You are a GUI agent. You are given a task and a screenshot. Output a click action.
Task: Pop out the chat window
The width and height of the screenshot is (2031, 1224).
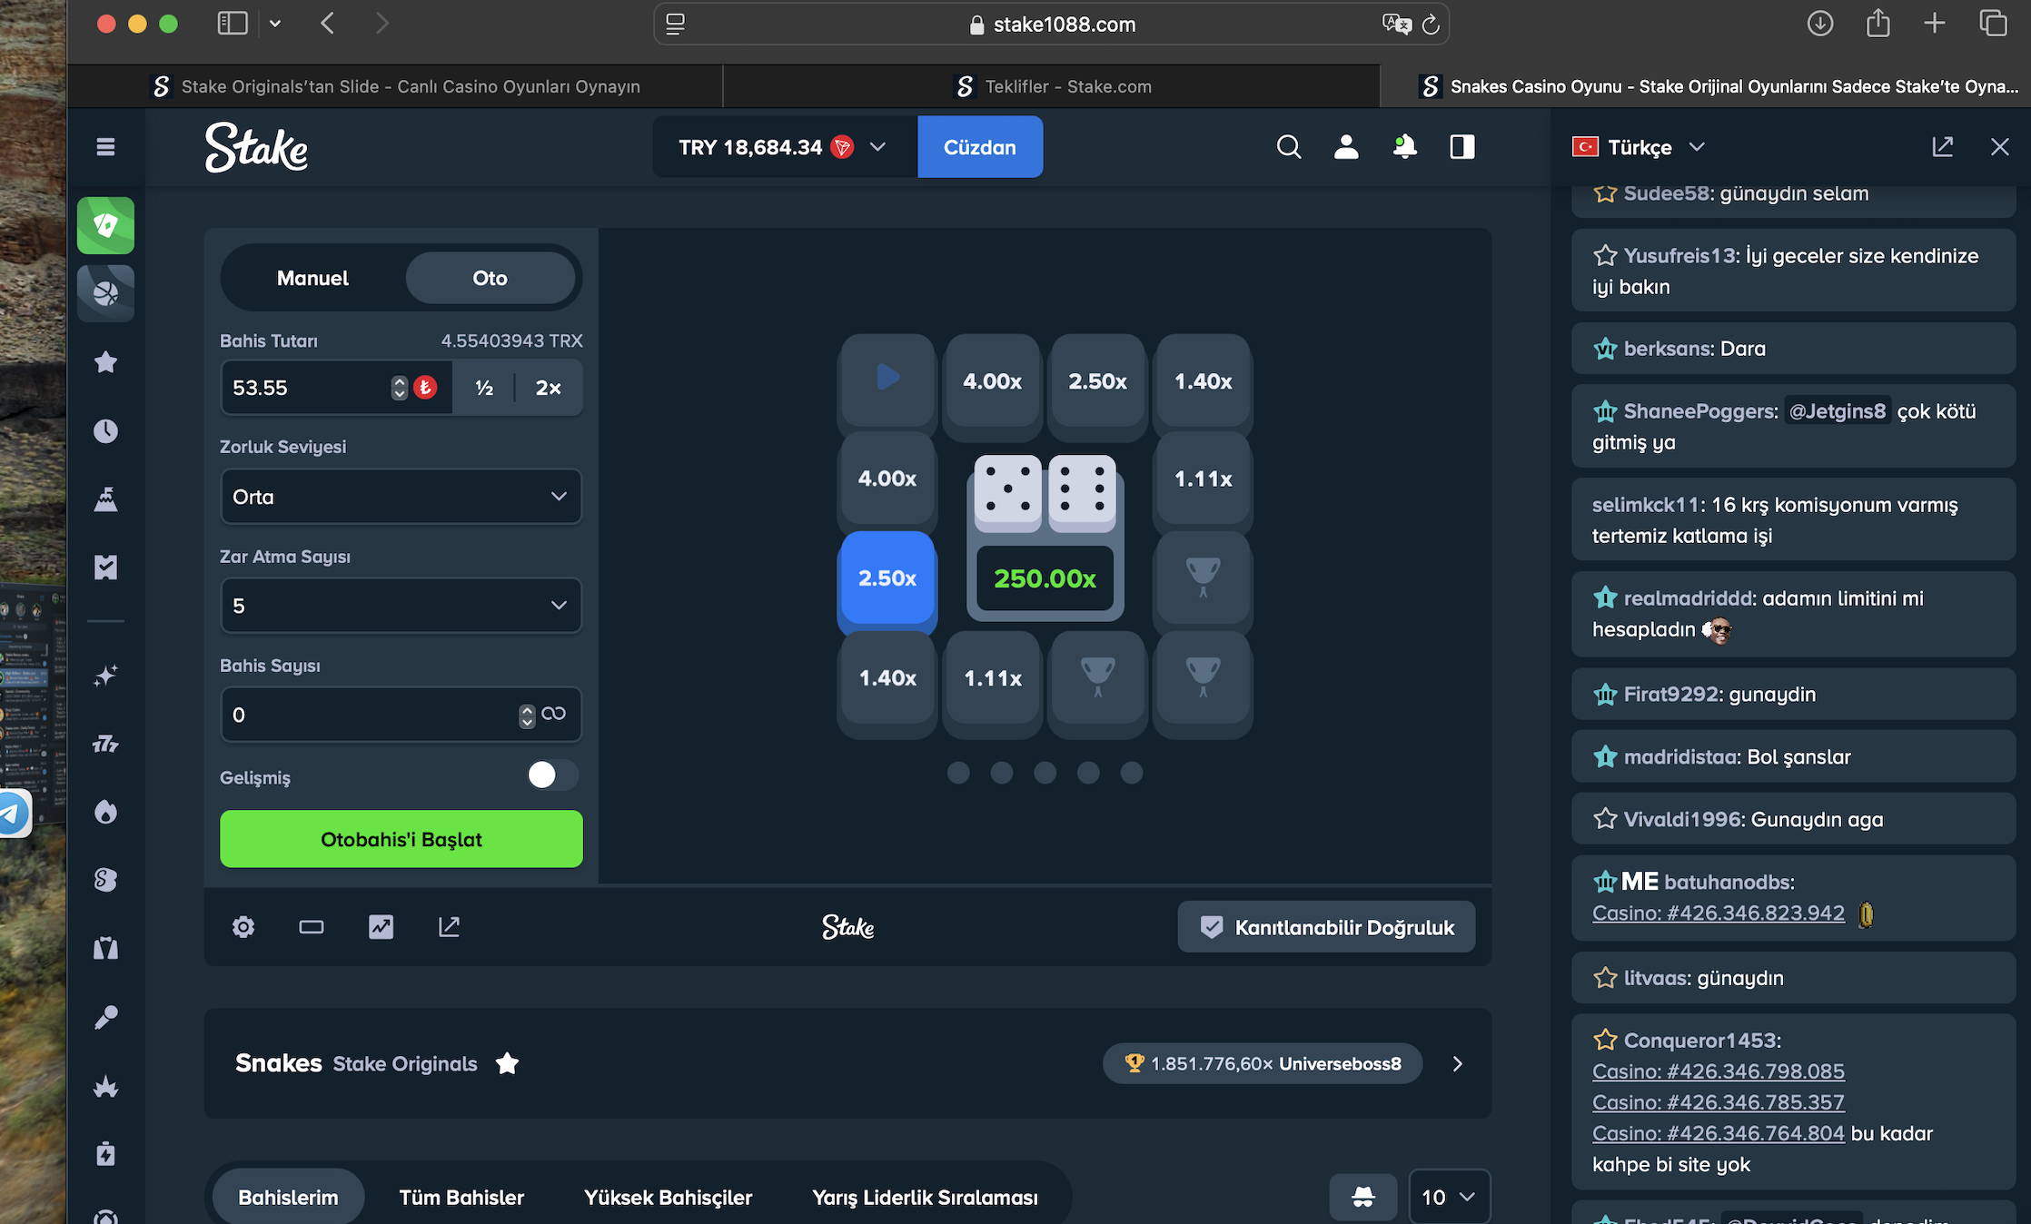tap(1942, 147)
